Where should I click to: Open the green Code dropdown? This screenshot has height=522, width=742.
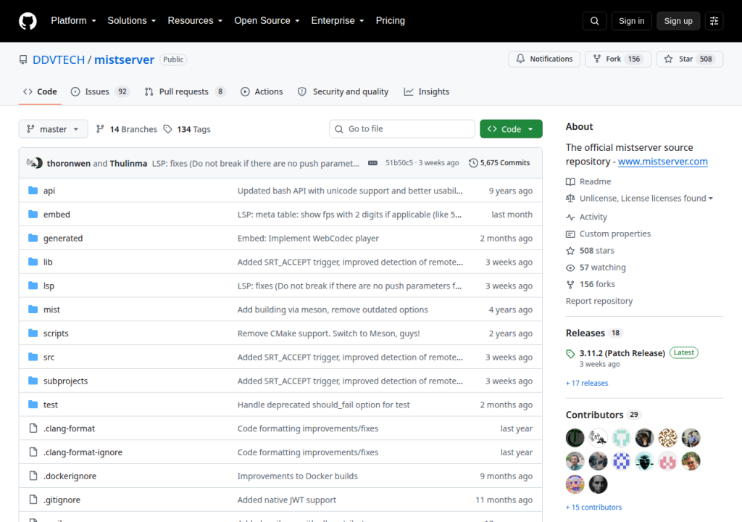pyautogui.click(x=511, y=129)
